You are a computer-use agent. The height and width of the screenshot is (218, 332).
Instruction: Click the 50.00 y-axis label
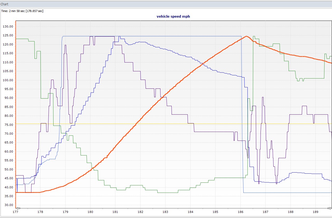coord(9,169)
